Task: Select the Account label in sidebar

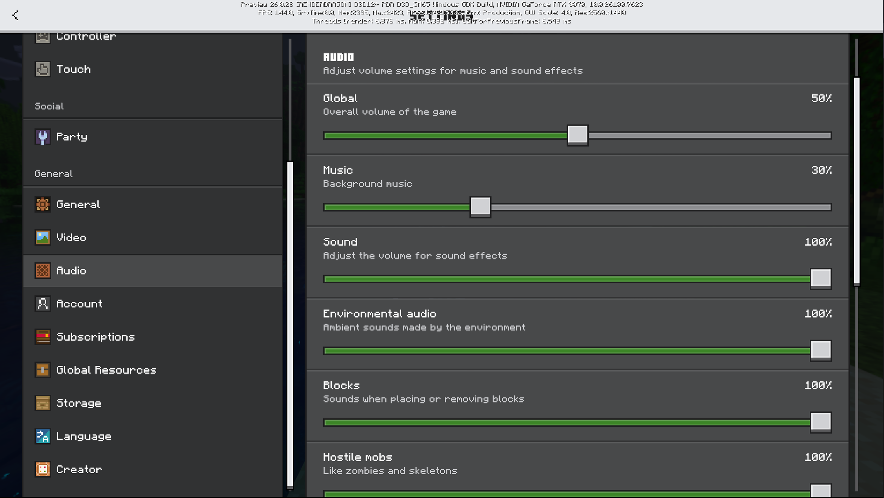Action: pyautogui.click(x=79, y=304)
